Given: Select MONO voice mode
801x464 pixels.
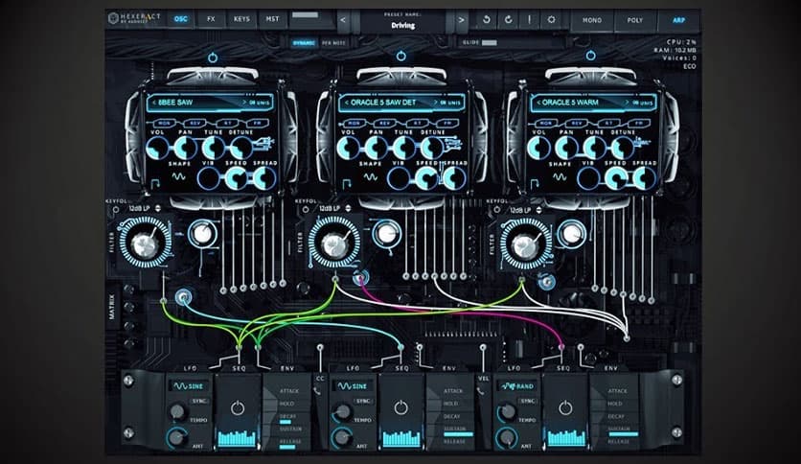Looking at the screenshot, I should coord(592,20).
